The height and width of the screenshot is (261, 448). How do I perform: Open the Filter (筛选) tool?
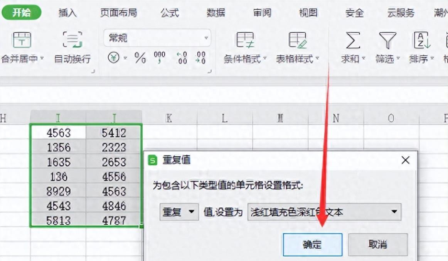tap(386, 46)
